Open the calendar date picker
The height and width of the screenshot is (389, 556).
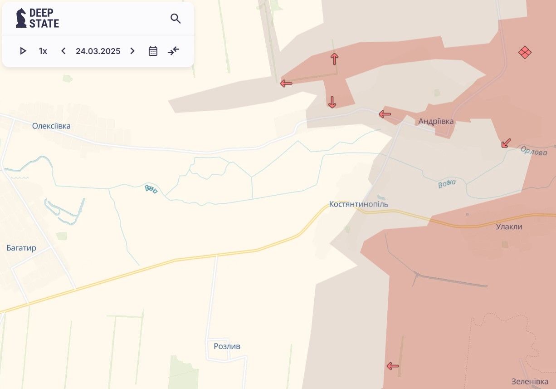pyautogui.click(x=153, y=51)
